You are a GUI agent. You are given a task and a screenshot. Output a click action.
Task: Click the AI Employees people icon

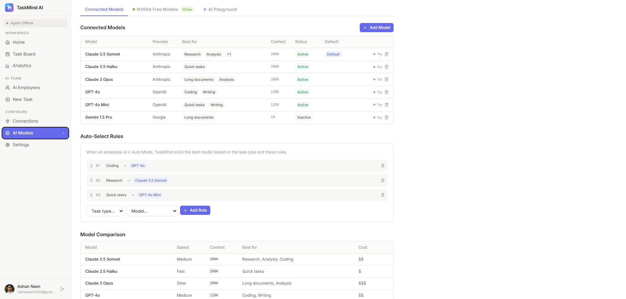[8, 88]
